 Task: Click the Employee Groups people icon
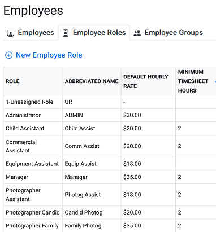point(137,33)
